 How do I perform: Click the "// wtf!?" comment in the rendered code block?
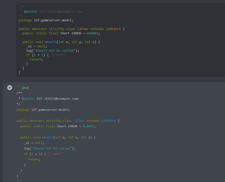(x=58, y=55)
